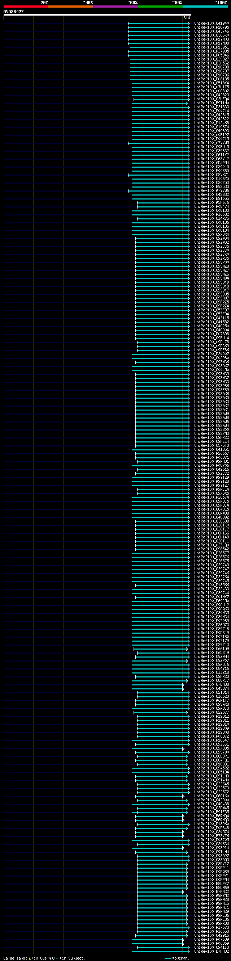
Task: Select hit label UniRef100_P08135
Action: pos(212,79)
